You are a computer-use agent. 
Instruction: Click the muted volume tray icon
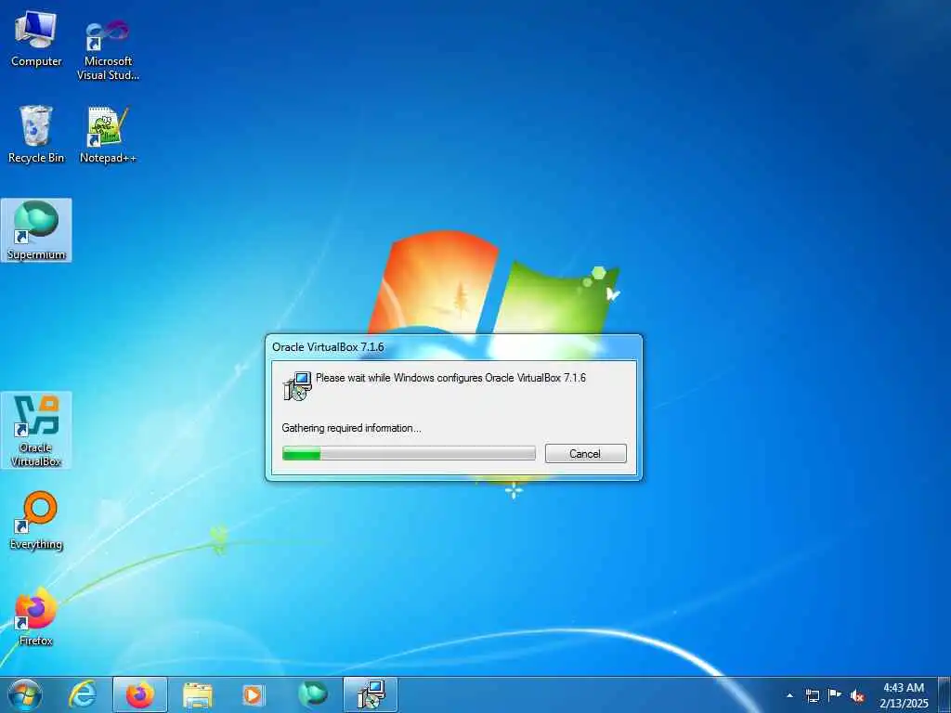click(857, 695)
